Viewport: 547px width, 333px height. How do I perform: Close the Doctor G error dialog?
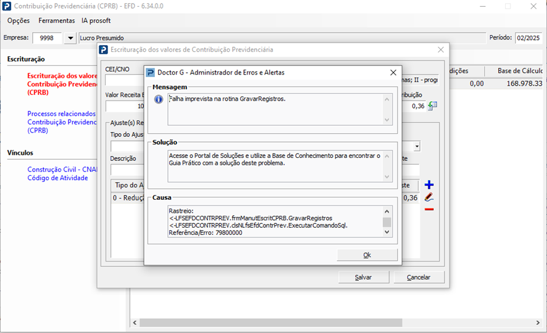[393, 72]
